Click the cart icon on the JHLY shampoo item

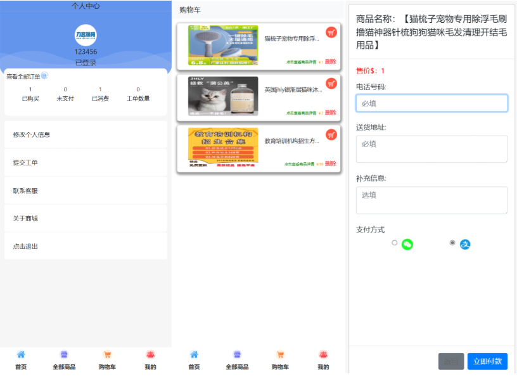331,83
